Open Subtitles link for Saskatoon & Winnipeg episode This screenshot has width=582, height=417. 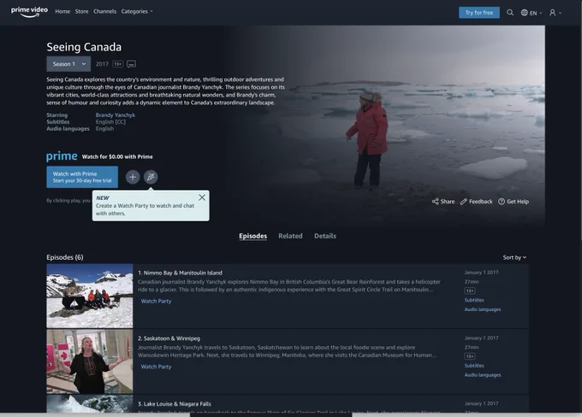click(474, 366)
